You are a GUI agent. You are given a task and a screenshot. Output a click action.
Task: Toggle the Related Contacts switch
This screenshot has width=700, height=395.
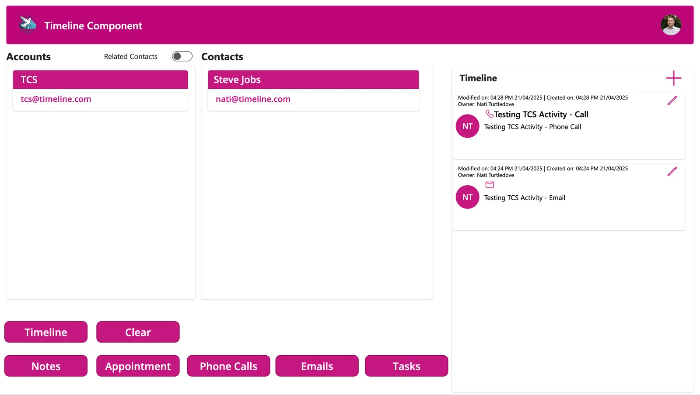182,56
